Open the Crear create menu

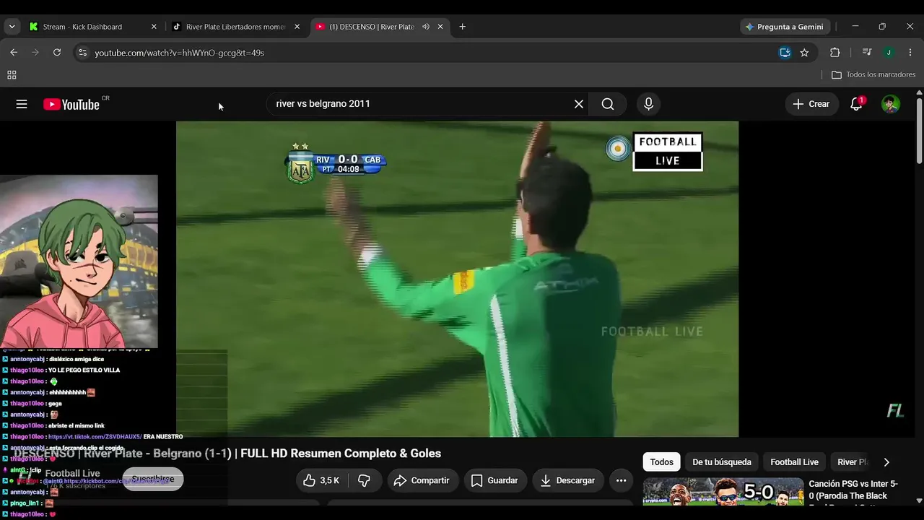click(811, 104)
